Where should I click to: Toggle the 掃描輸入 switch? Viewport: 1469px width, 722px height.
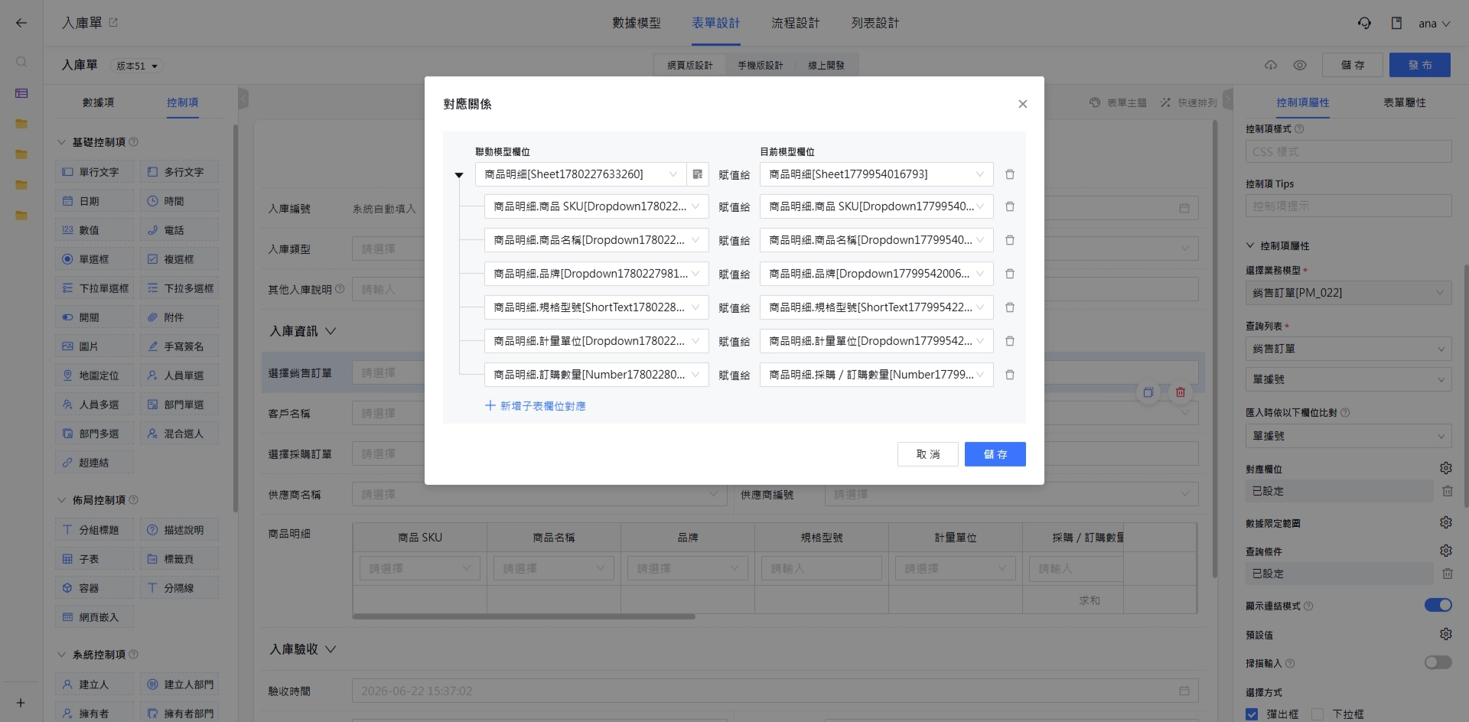coord(1438,662)
